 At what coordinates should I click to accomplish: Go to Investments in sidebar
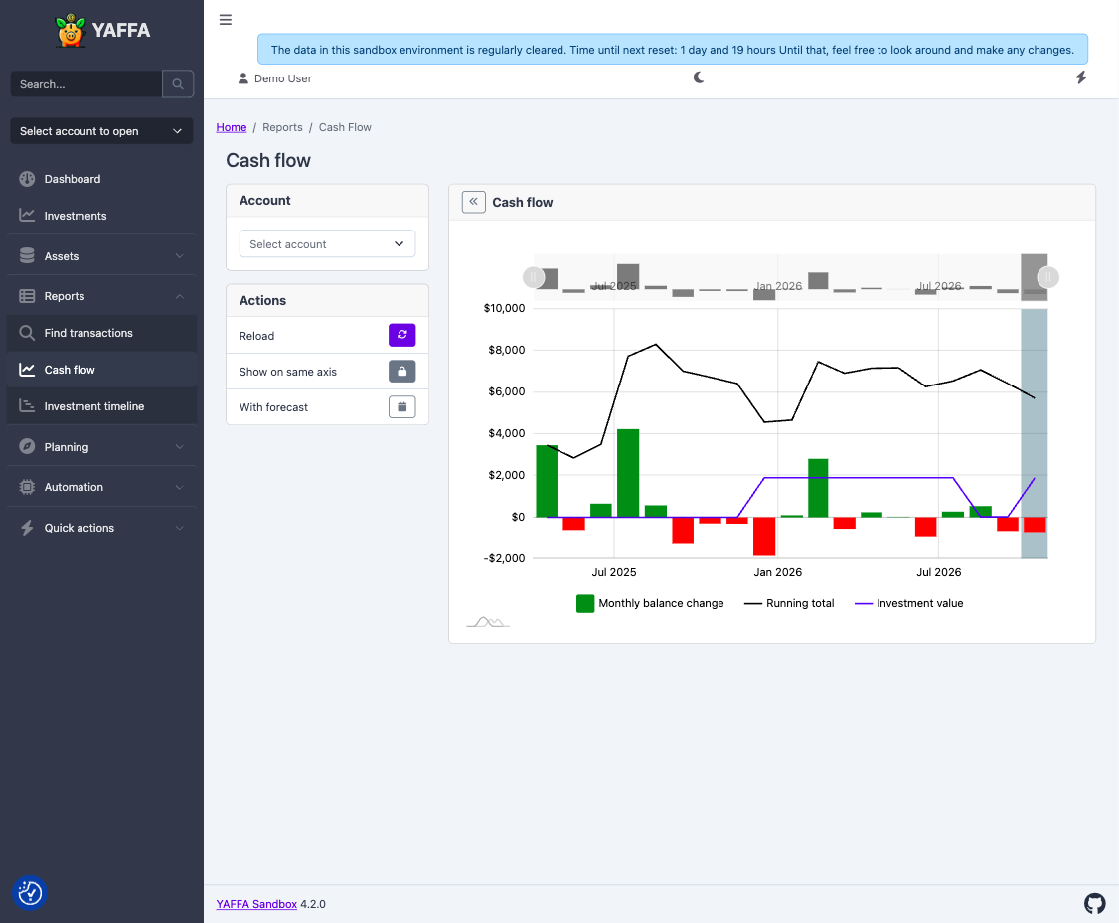coord(101,216)
